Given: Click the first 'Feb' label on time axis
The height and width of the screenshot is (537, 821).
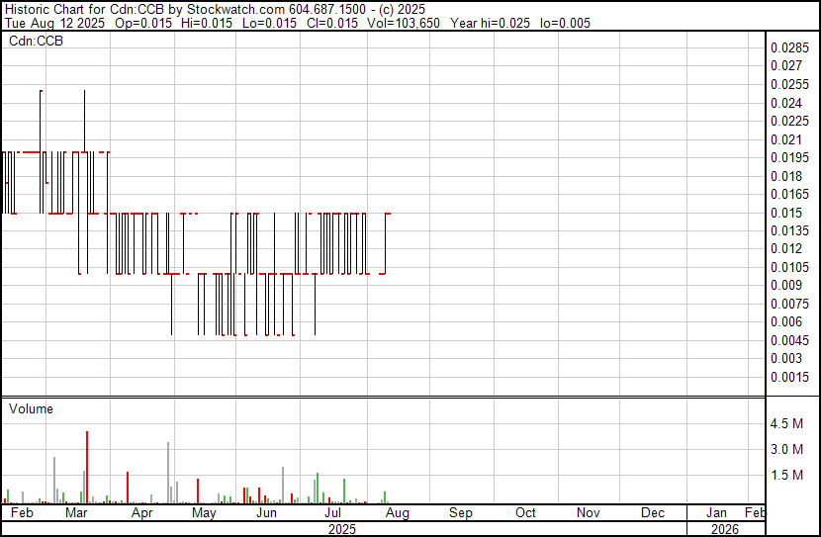Looking at the screenshot, I should coord(22,512).
